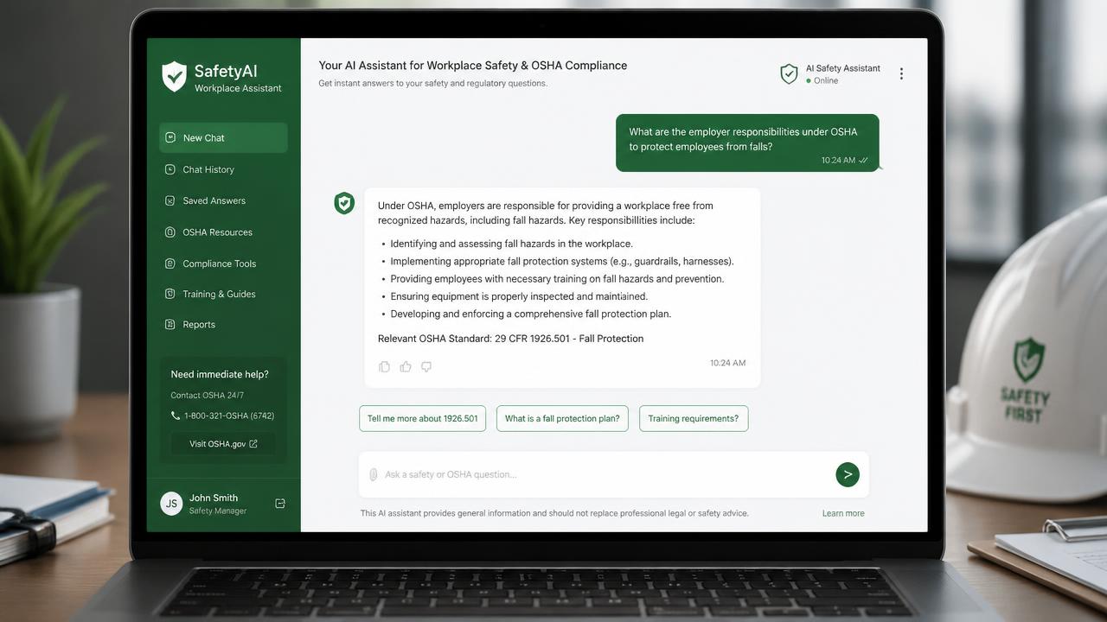Viewport: 1107px width, 622px height.
Task: Copy the assistant's answer with the copy icon
Action: coord(385,367)
